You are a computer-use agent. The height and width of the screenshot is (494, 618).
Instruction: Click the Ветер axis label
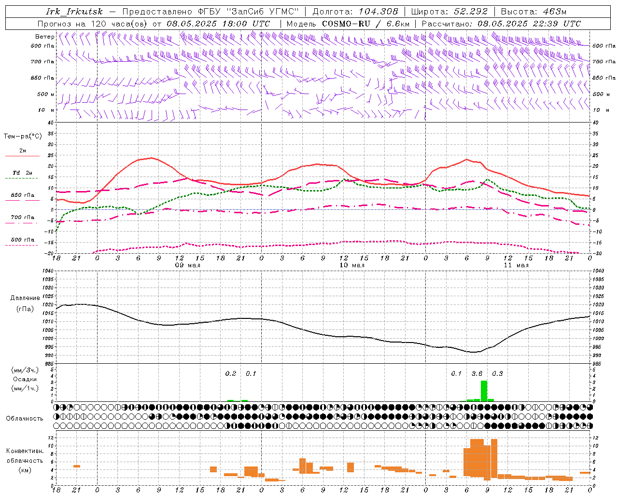pyautogui.click(x=44, y=37)
